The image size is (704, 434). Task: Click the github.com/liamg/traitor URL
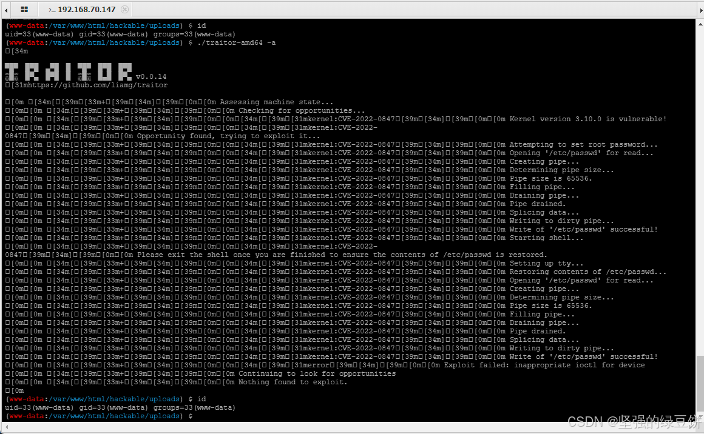click(98, 85)
